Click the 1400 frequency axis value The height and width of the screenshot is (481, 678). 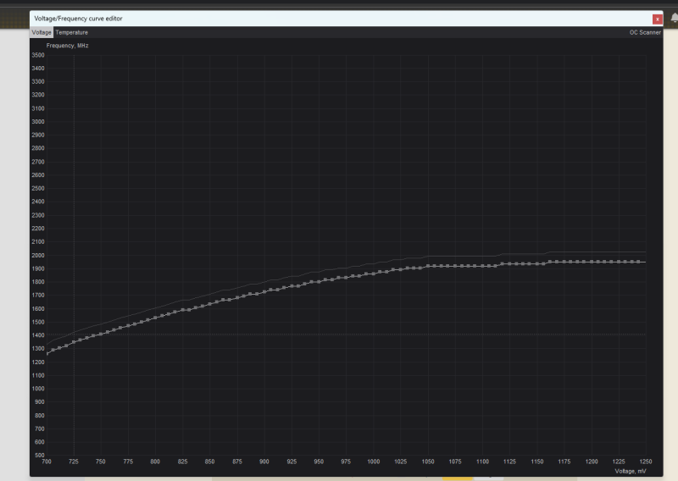[38, 335]
